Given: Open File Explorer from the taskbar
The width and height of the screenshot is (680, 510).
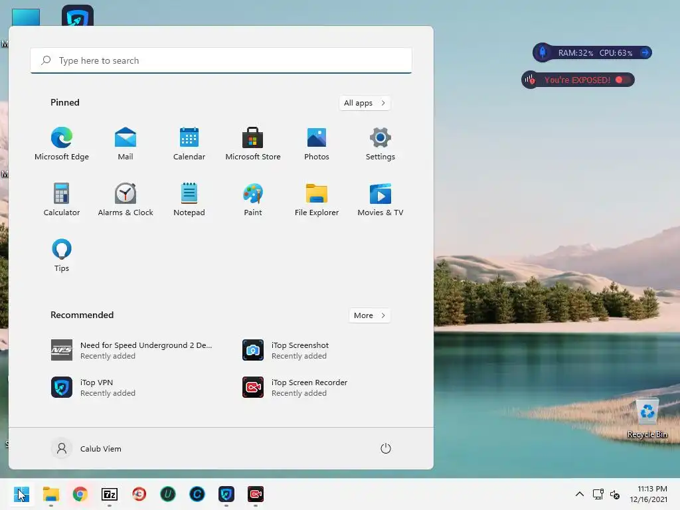Looking at the screenshot, I should 50,494.
